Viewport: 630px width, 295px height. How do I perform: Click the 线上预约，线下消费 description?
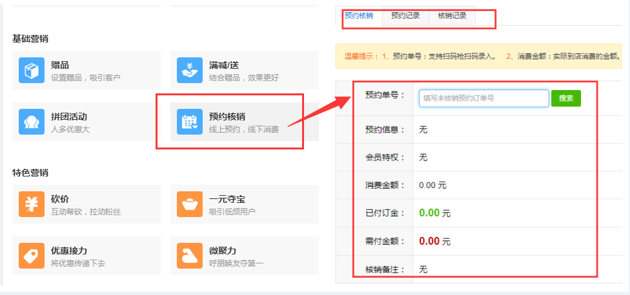tap(244, 129)
